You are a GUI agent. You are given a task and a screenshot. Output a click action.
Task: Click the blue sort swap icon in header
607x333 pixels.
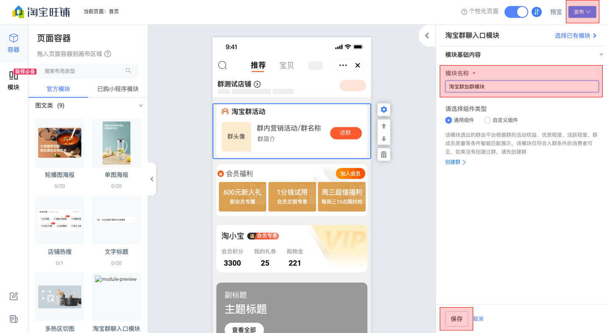click(537, 12)
